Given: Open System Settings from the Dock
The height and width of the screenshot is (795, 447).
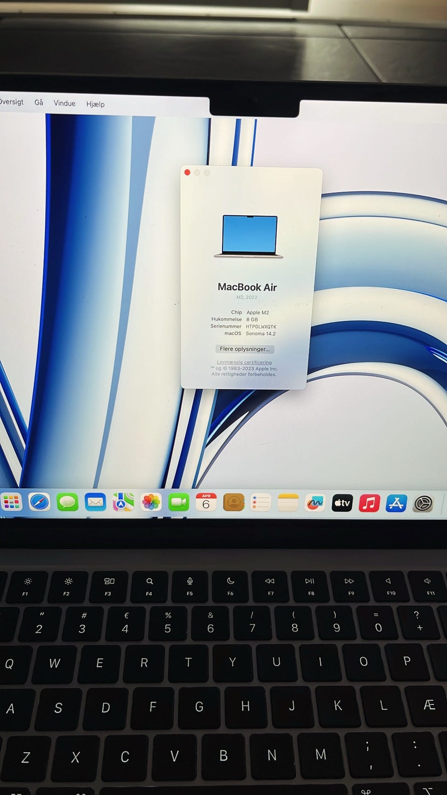Looking at the screenshot, I should pos(423,503).
